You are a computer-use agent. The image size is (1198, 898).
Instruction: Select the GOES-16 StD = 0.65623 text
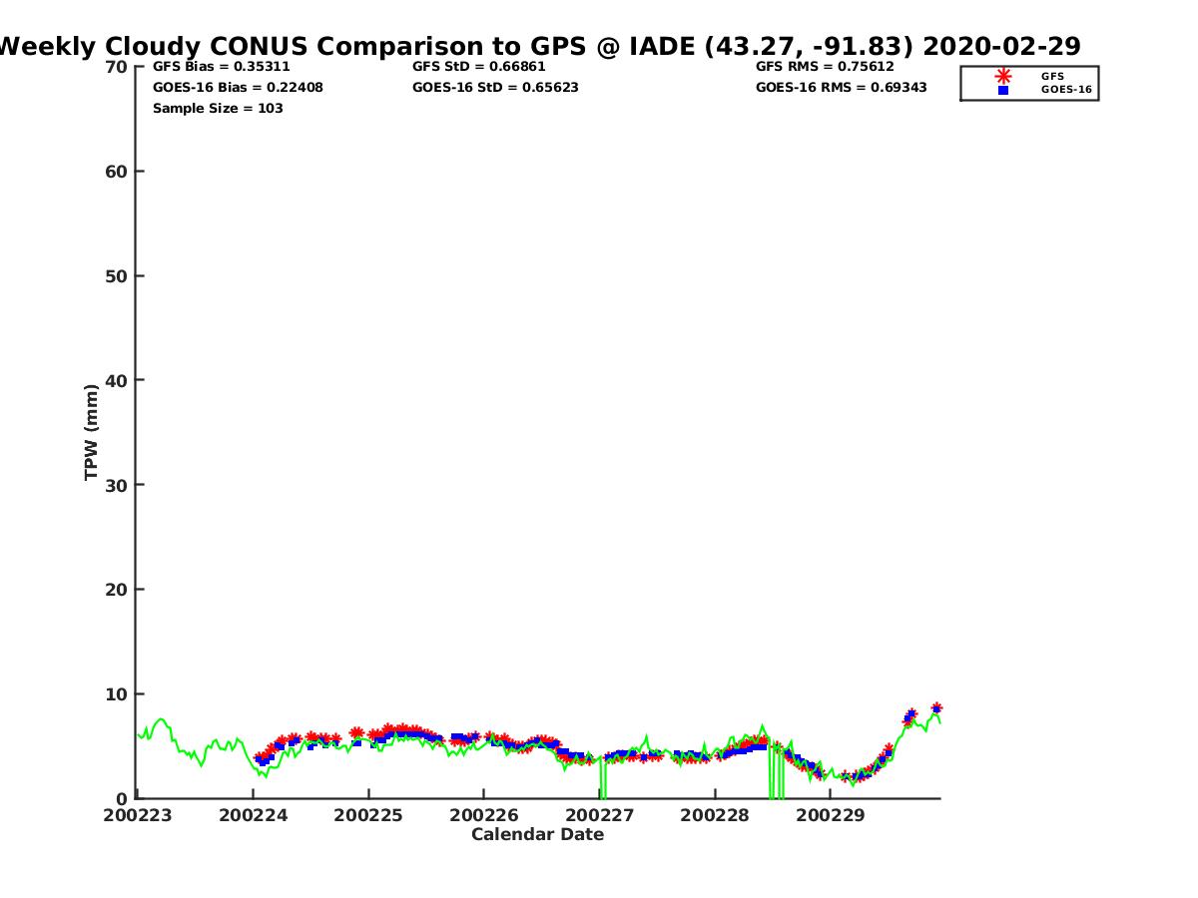tap(495, 88)
